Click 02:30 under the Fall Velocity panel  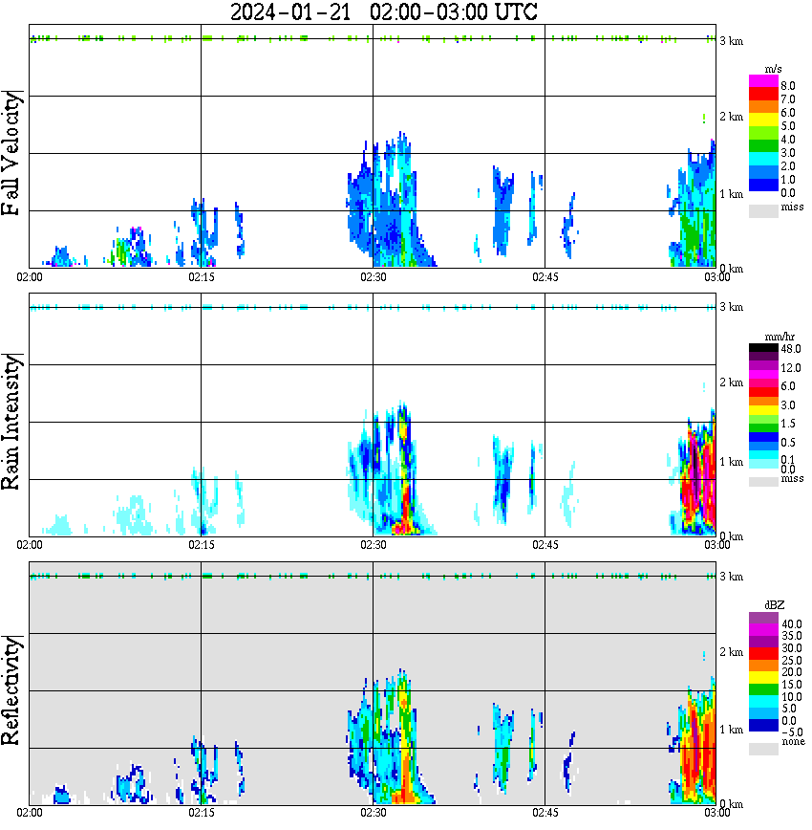374,277
